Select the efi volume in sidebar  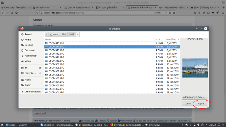[26, 68]
